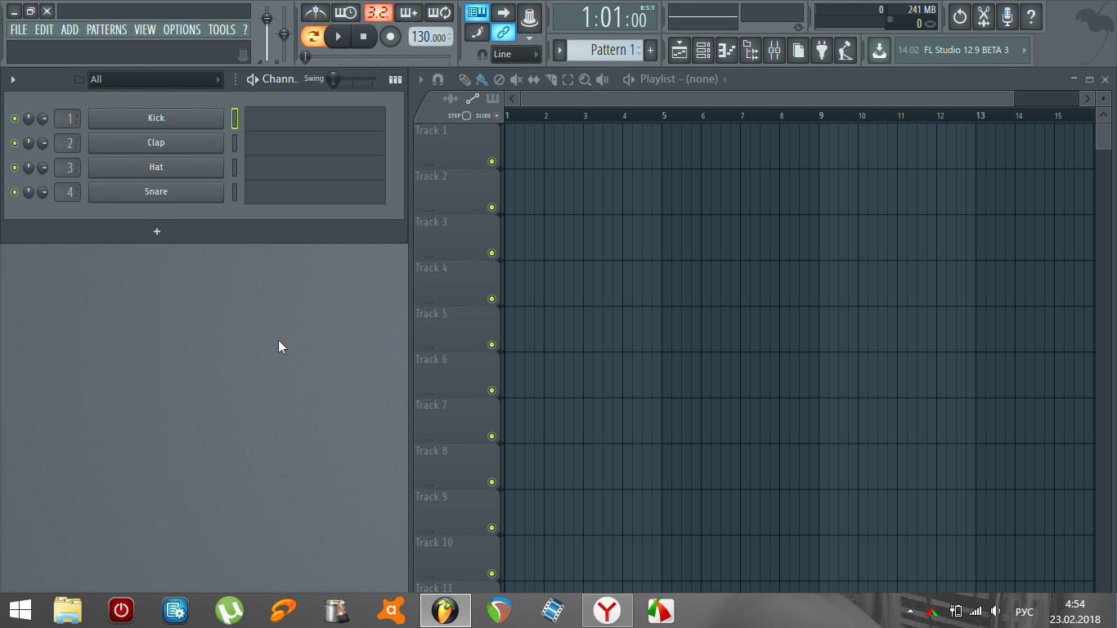Open the FILE menu
This screenshot has width=1117, height=628.
pos(19,29)
